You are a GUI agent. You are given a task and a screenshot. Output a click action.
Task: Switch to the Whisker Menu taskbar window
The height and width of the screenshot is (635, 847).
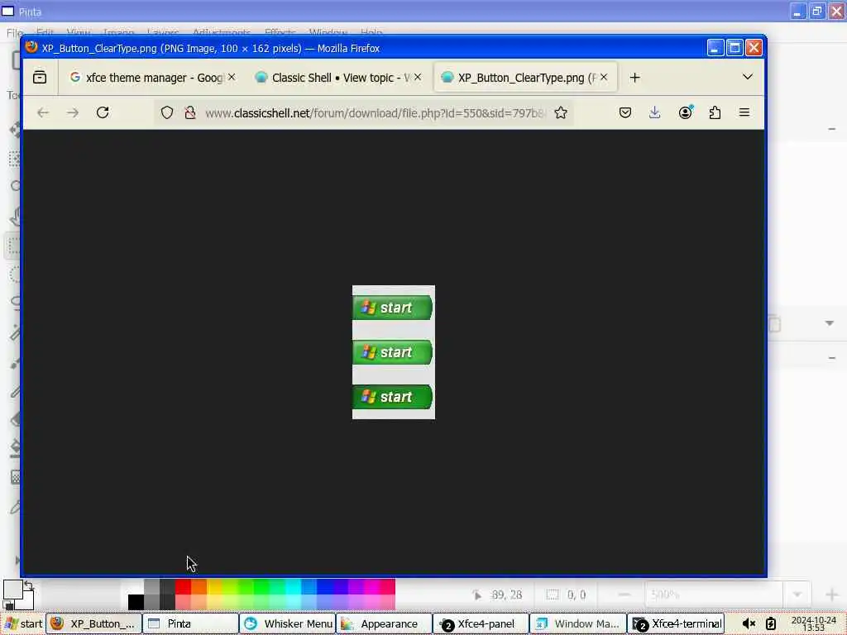click(x=287, y=623)
